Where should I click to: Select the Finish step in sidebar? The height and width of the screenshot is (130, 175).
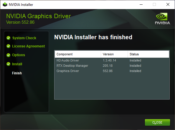click(17, 73)
